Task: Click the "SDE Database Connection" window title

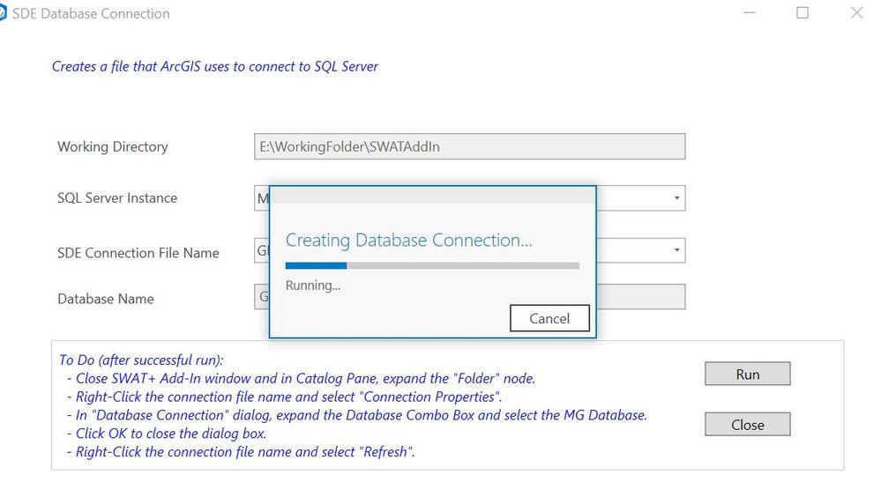Action: point(91,14)
